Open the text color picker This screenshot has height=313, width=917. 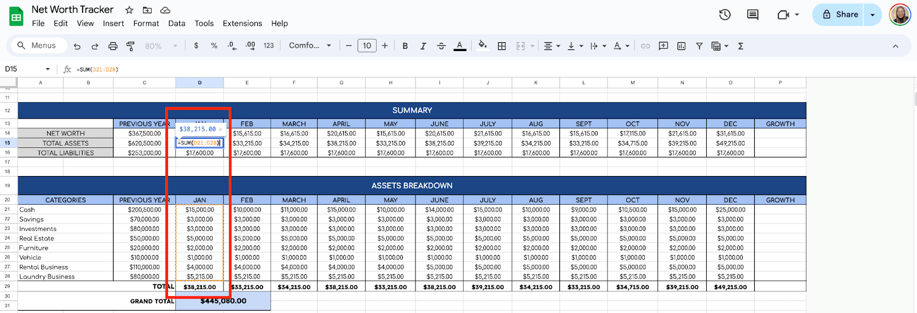(x=460, y=46)
